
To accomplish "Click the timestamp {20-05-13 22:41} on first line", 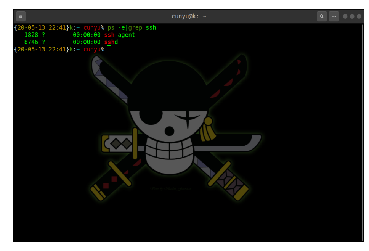I will 40,27.
